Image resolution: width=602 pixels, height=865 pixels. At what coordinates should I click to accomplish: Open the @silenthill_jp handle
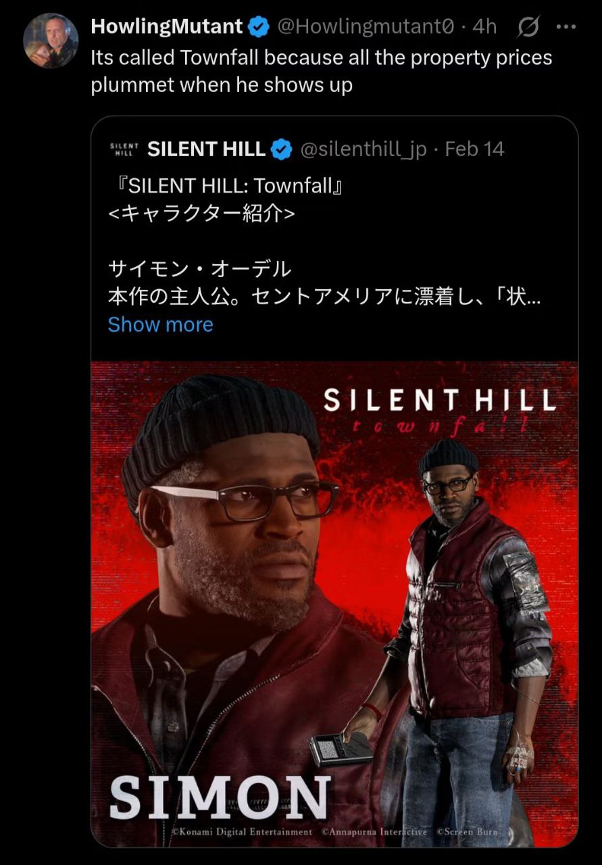363,149
